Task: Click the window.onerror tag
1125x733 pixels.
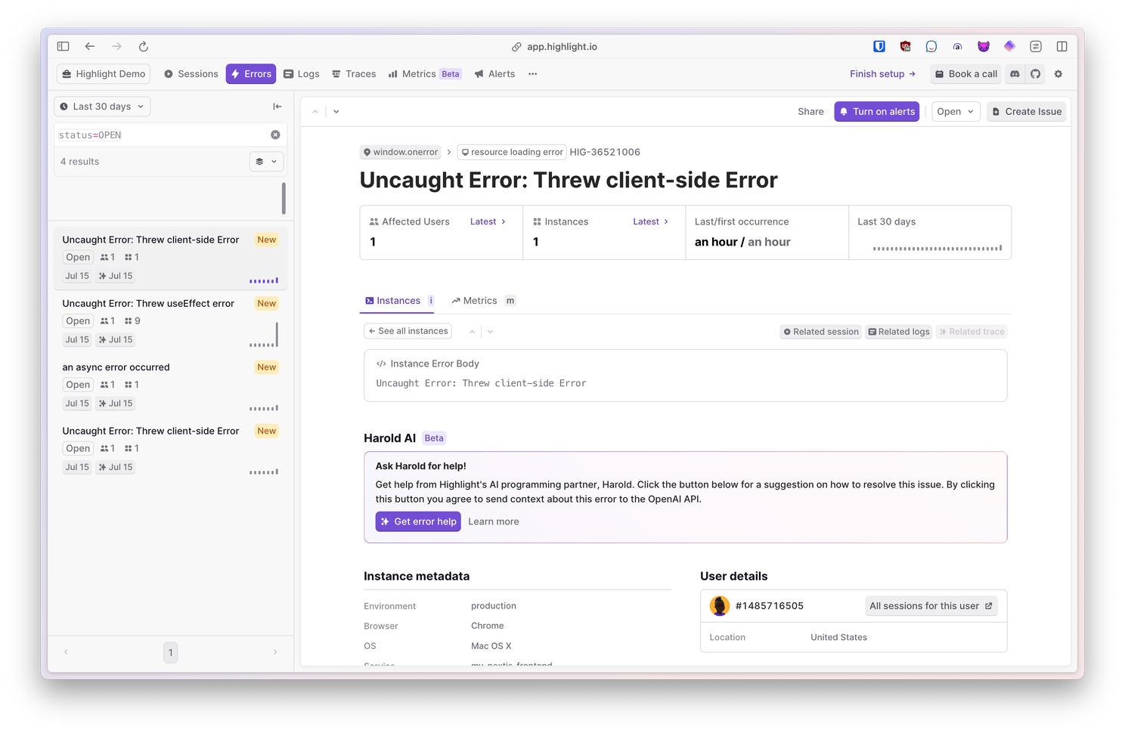Action: click(401, 152)
